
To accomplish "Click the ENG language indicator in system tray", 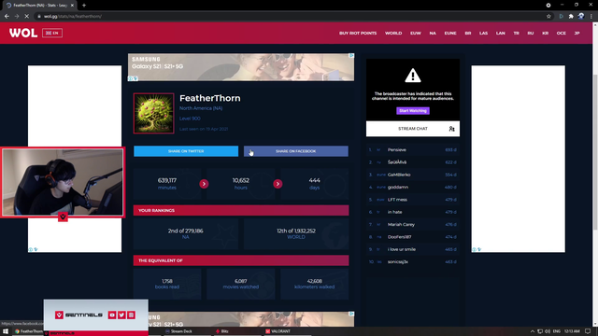I will [x=557, y=331].
